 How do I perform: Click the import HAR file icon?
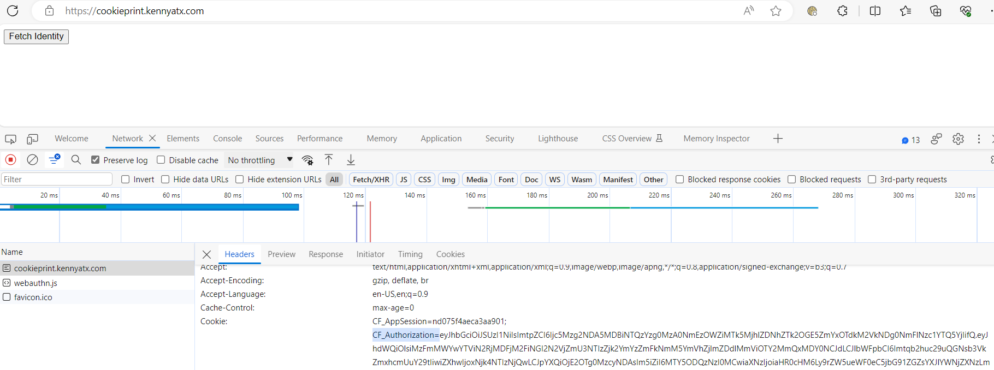tap(329, 160)
